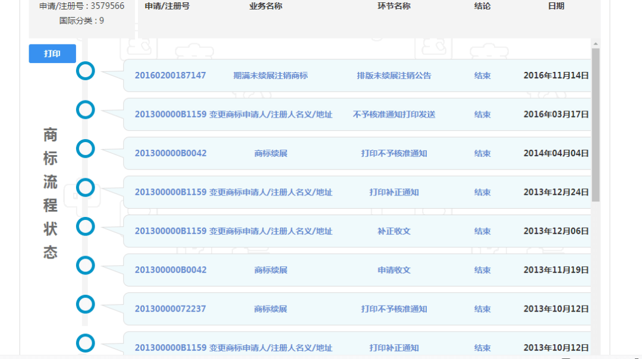Screen dimensions: 642x359
Task: Open application number 20160200187147
Action: point(170,75)
